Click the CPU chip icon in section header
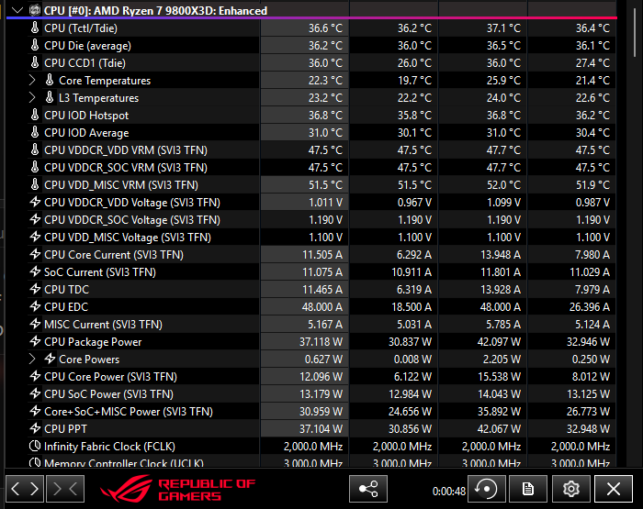 [x=35, y=11]
